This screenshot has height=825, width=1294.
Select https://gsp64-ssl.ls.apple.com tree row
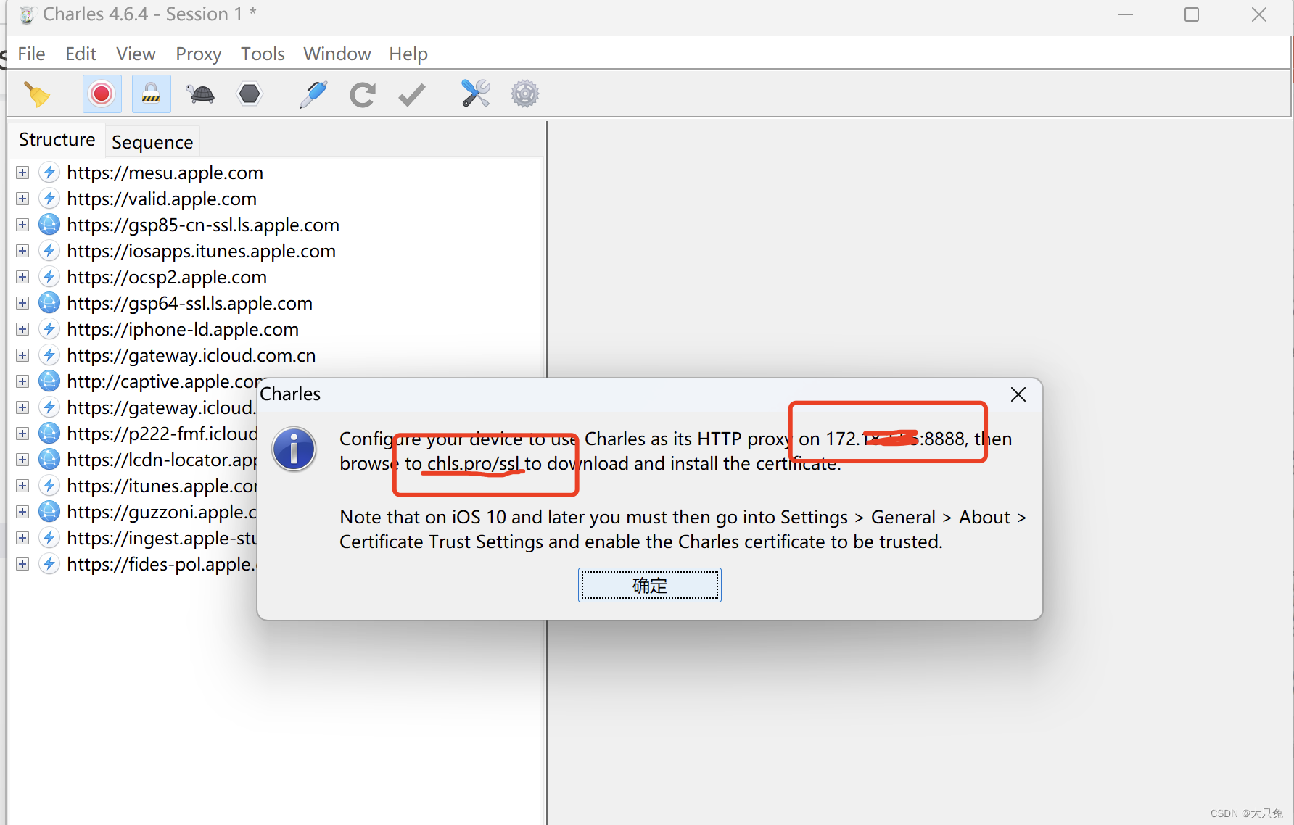(189, 303)
